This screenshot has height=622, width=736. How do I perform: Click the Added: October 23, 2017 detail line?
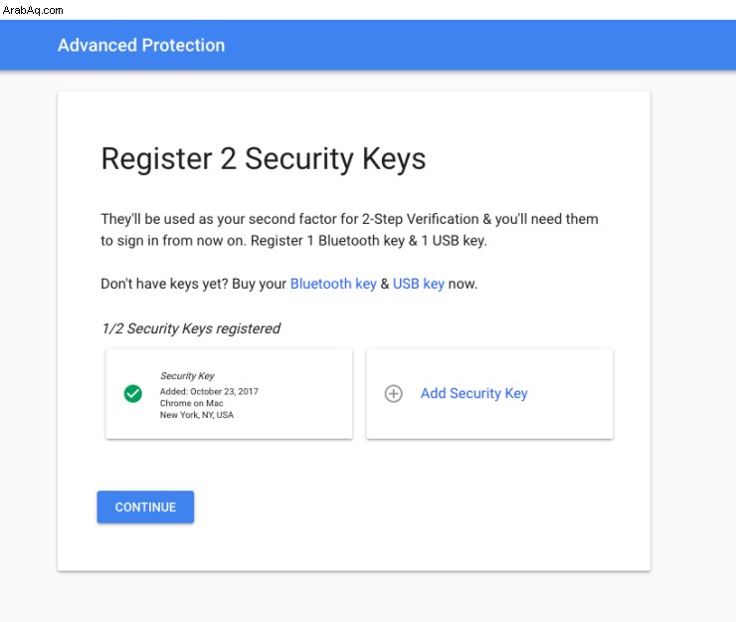(x=209, y=391)
